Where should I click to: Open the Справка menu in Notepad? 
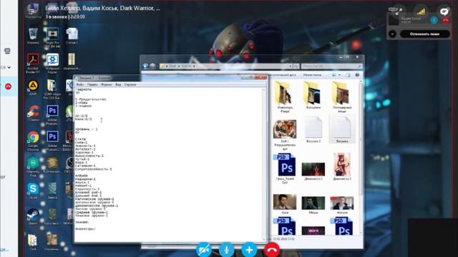(130, 84)
